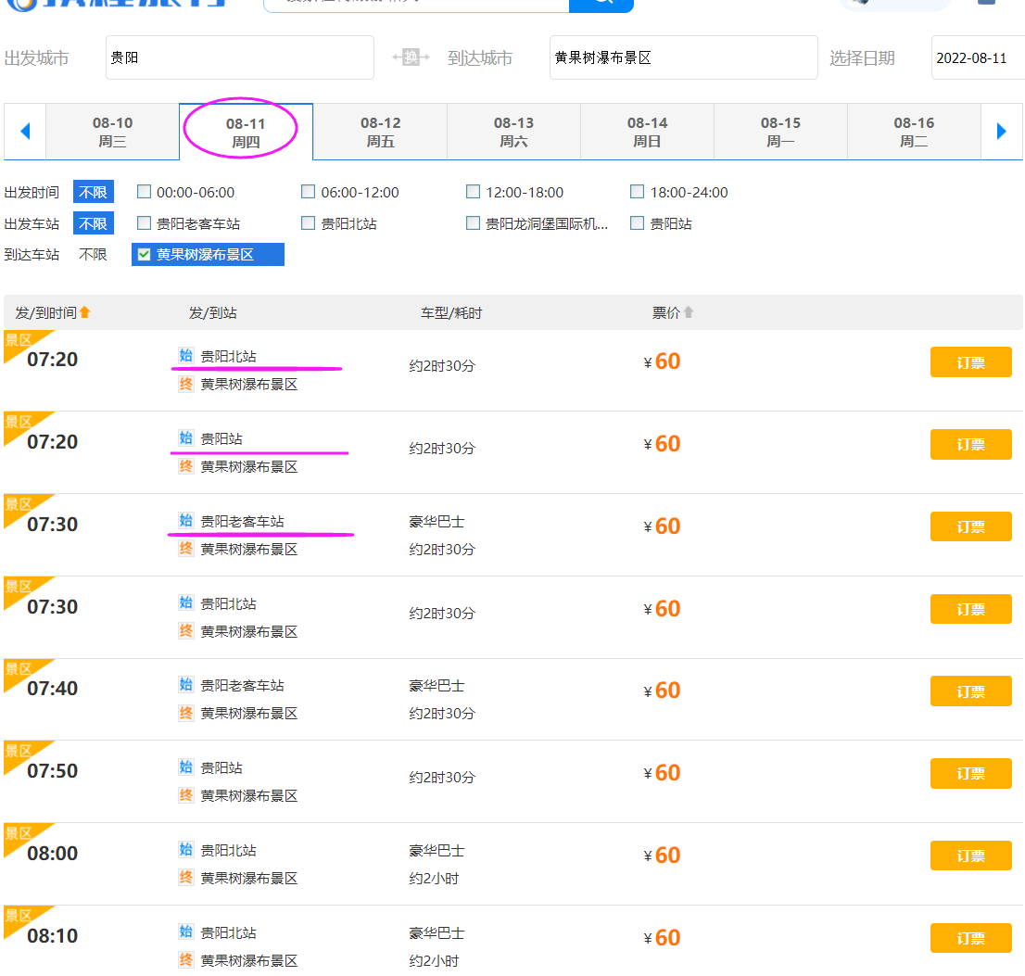Screen dimensions: 1025x976
Task: Book the 07:40 bus with 订票
Action: [x=970, y=691]
